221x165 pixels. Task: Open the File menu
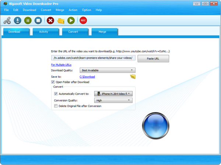click(x=7, y=10)
